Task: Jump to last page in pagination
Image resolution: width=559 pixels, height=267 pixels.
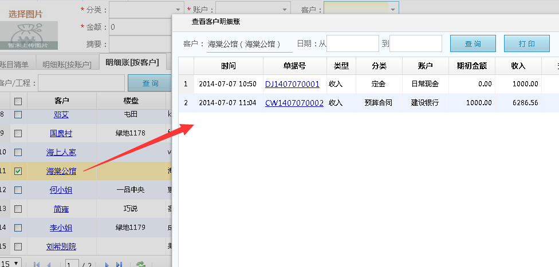Action: coord(119,264)
